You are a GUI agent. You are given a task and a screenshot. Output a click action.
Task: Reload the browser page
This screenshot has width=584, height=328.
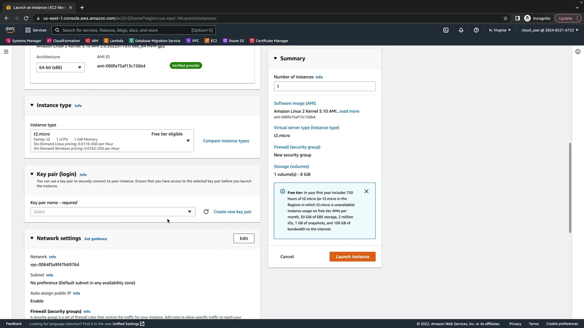click(26, 18)
